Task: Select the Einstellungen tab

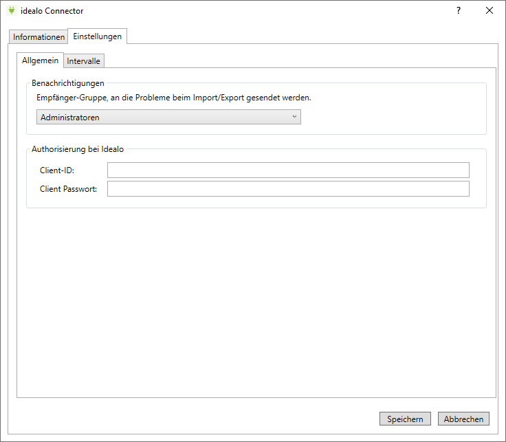Action: click(97, 36)
